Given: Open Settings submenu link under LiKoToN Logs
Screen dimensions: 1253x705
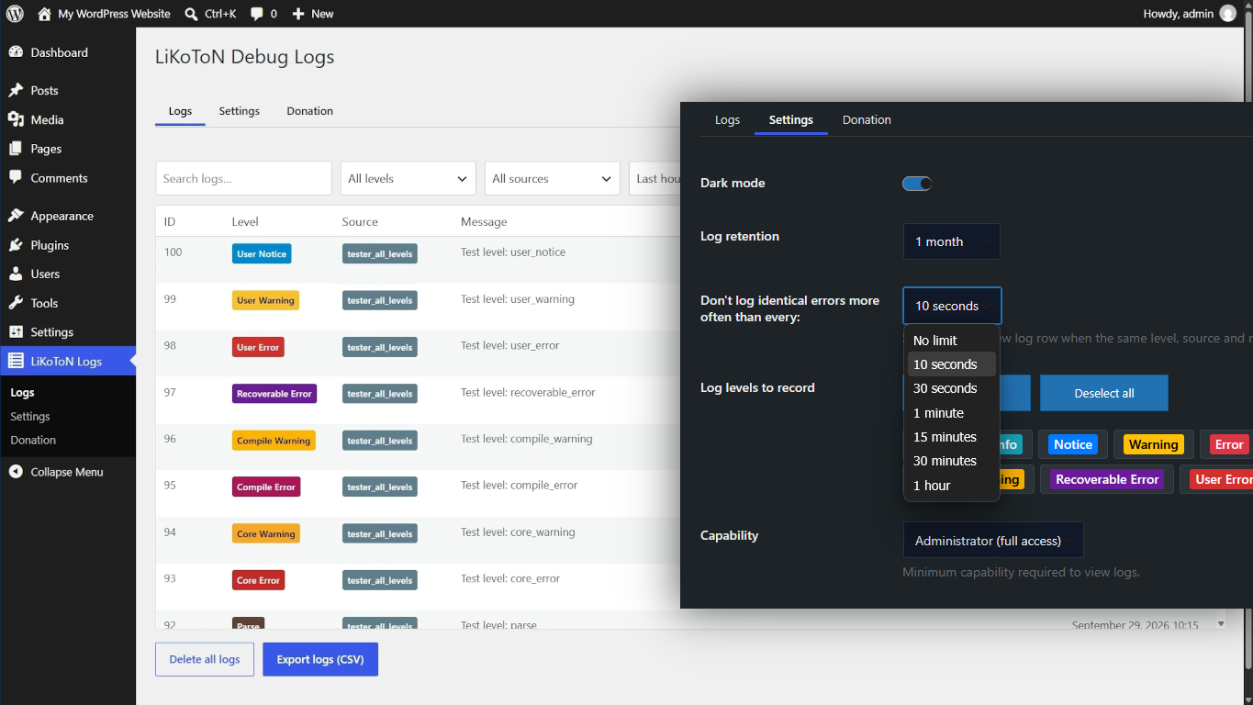Looking at the screenshot, I should pos(30,417).
